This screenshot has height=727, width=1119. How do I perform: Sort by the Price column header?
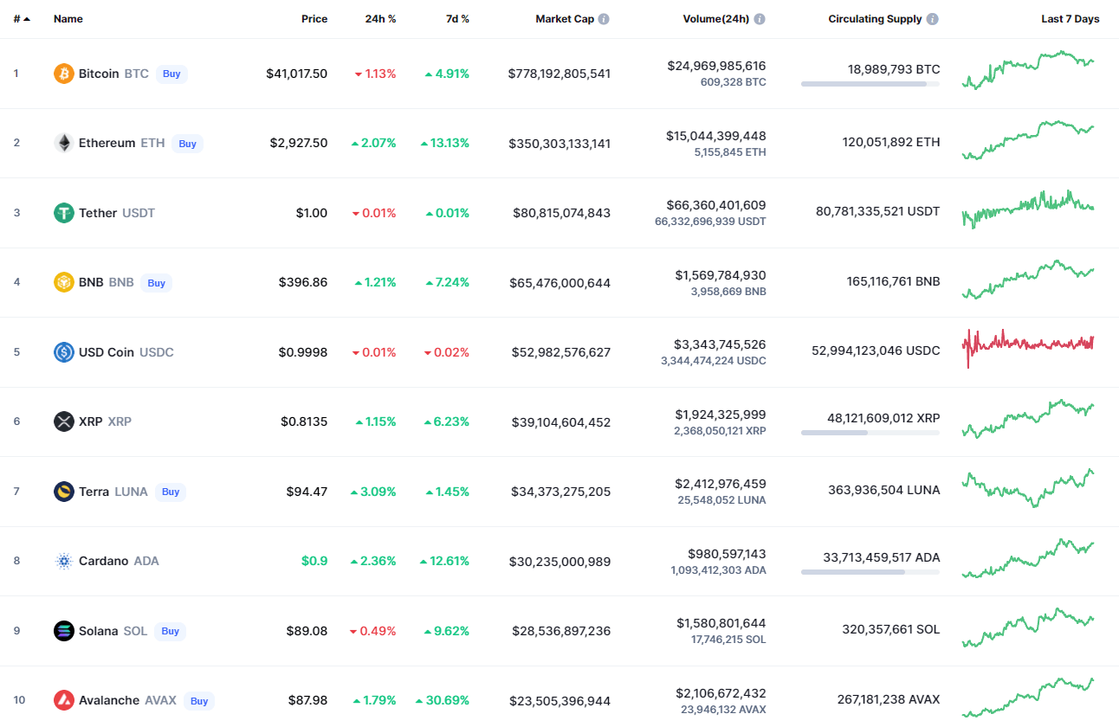tap(314, 19)
